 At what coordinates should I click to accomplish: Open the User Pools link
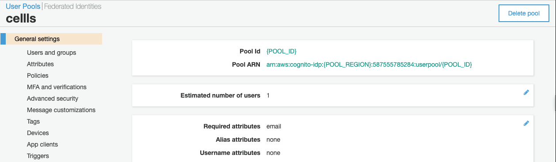tap(23, 7)
